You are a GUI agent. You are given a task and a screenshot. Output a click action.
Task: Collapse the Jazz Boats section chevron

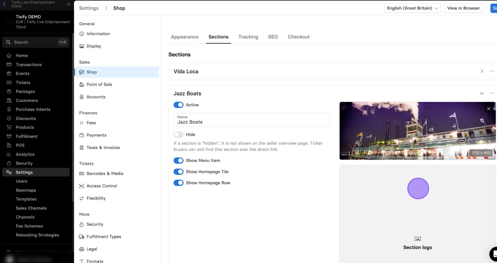(482, 93)
